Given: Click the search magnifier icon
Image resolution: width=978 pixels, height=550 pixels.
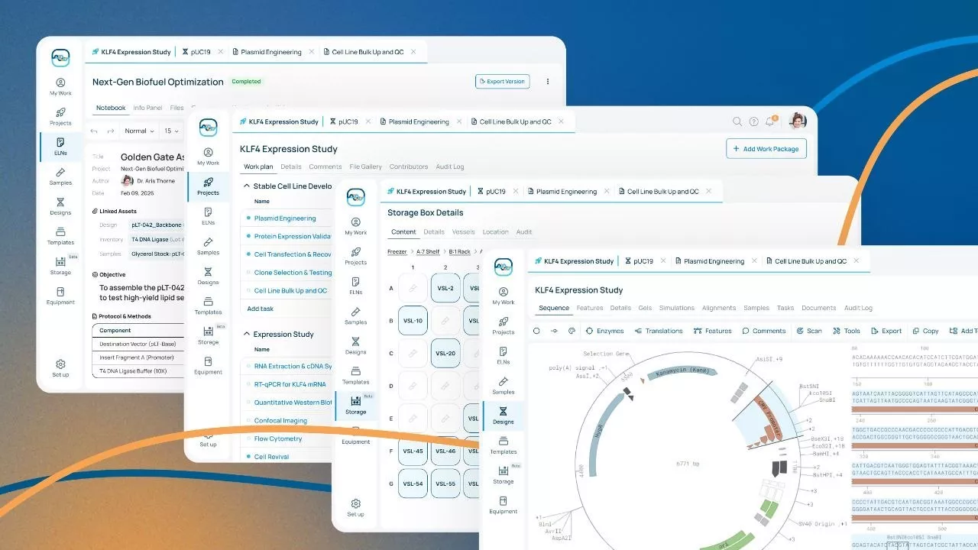Looking at the screenshot, I should (x=737, y=121).
